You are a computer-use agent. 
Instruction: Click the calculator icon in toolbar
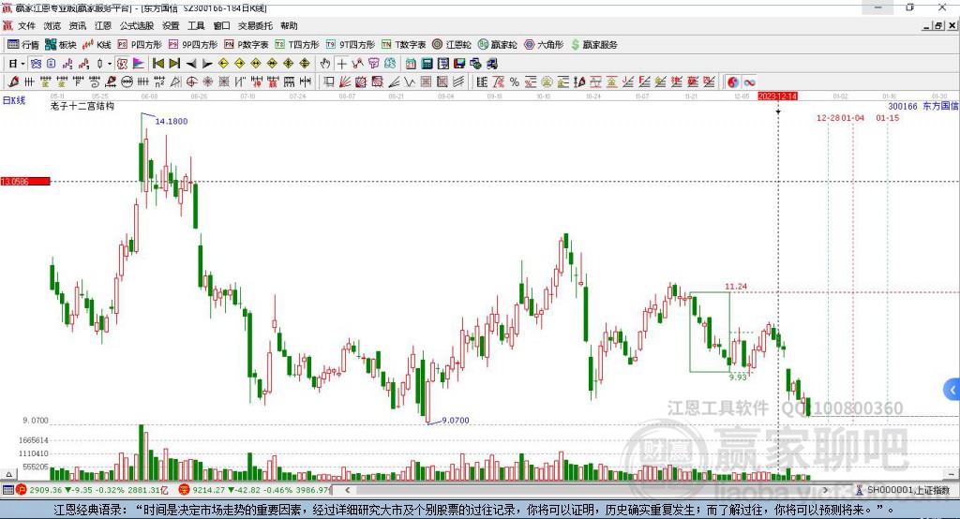pyautogui.click(x=427, y=63)
